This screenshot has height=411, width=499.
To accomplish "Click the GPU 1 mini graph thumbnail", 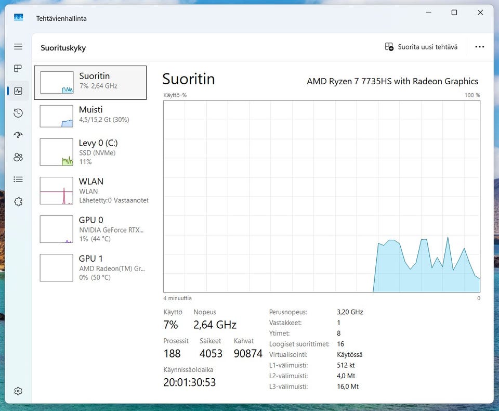I will click(x=56, y=267).
